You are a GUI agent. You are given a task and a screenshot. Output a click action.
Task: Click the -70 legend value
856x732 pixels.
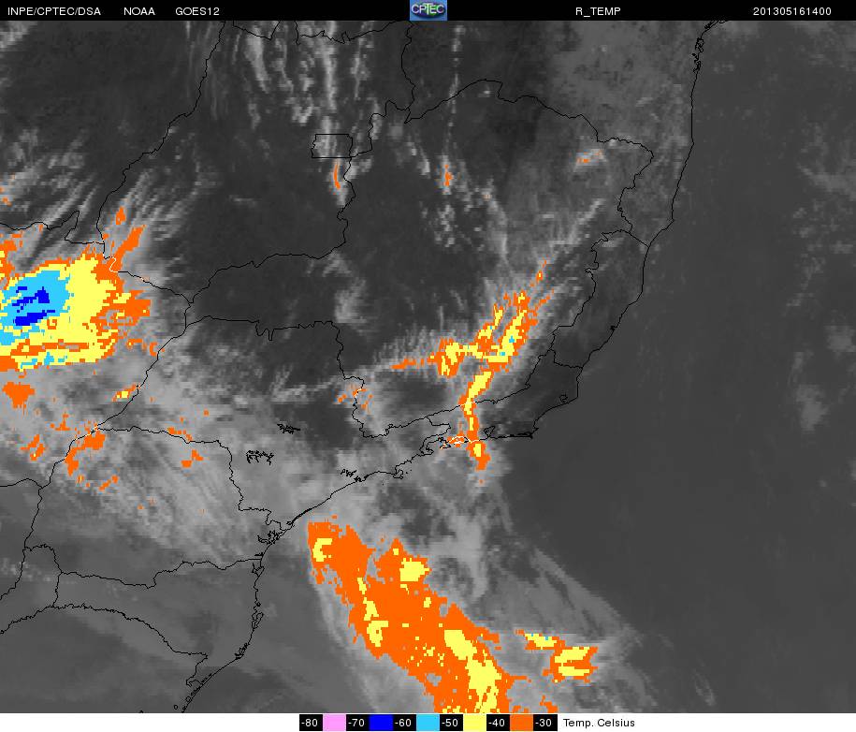tap(357, 723)
